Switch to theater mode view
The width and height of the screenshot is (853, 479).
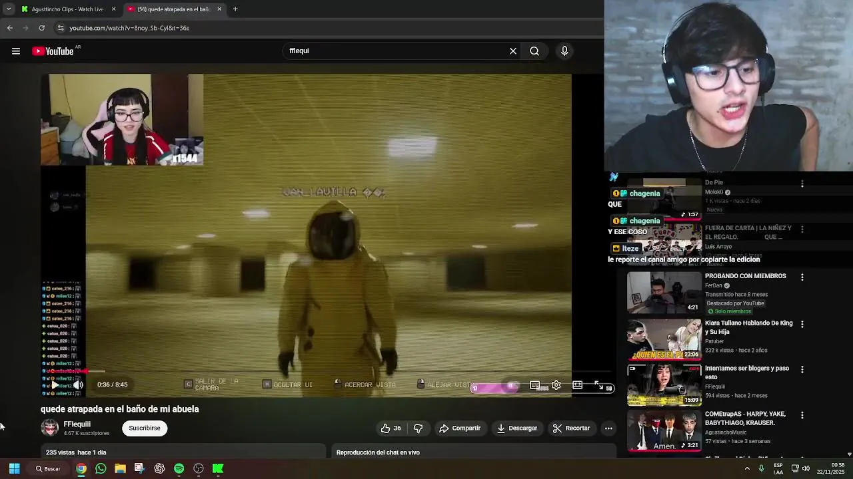(x=577, y=385)
